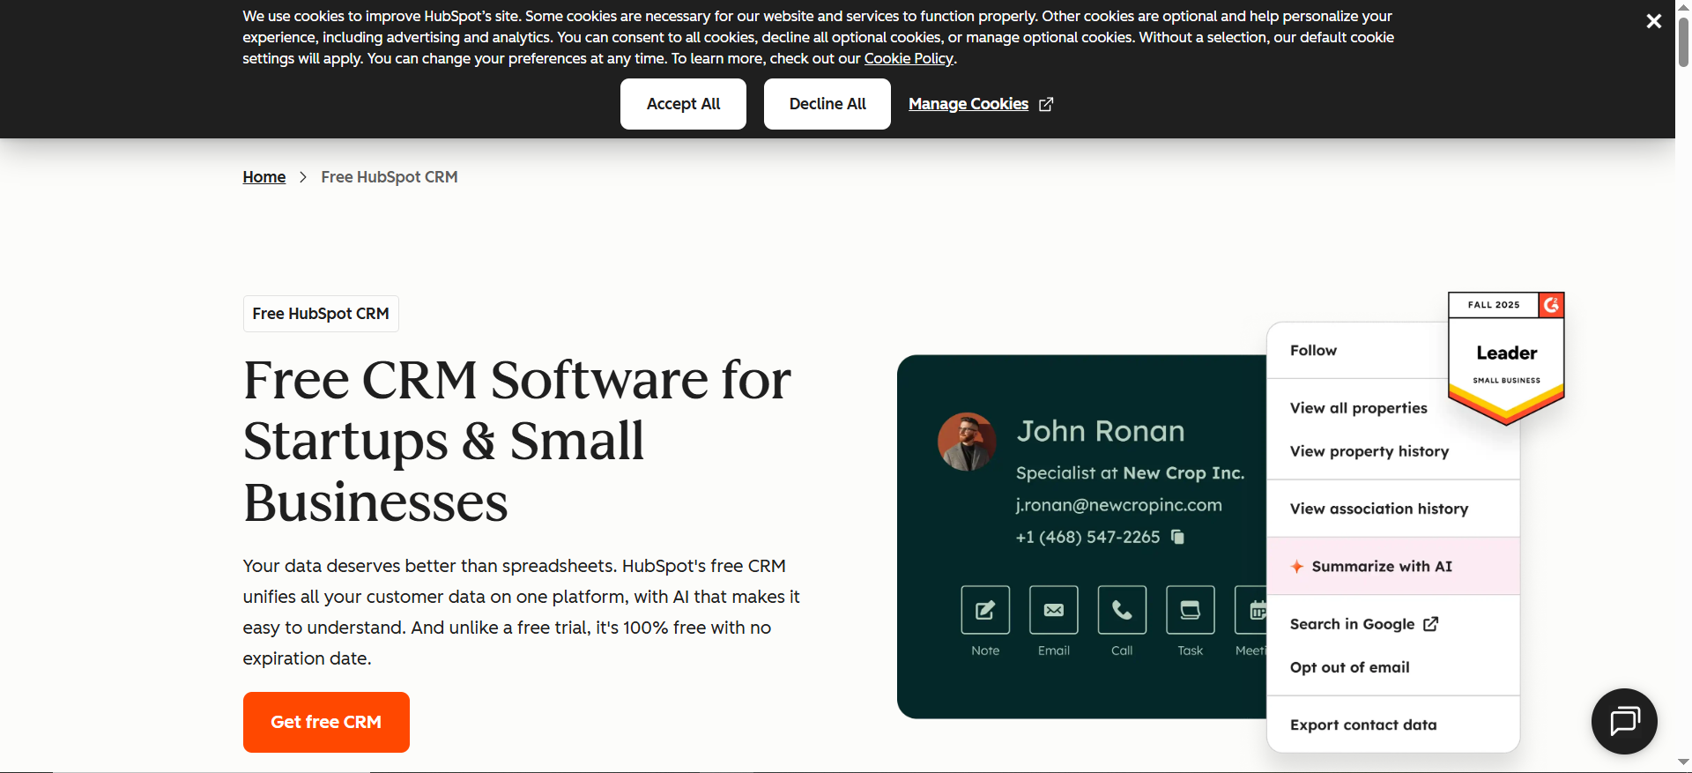
Task: Dismiss the cookie banner with X icon
Action: tap(1653, 21)
